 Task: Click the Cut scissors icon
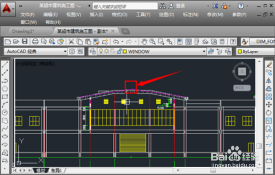tap(71, 42)
